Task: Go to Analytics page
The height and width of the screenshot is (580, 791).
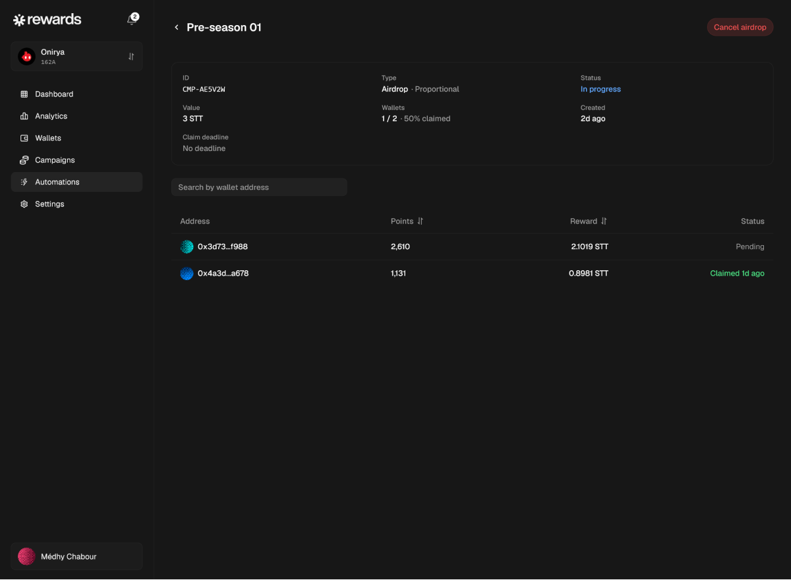Action: 76,116
